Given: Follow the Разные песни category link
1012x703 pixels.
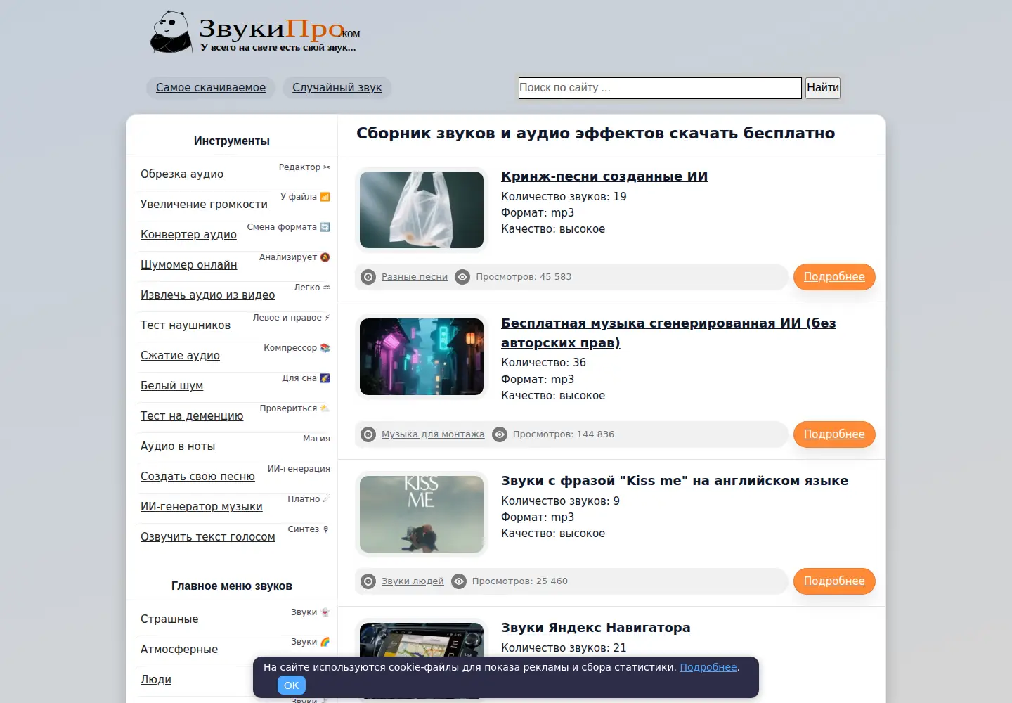Looking at the screenshot, I should pos(415,277).
